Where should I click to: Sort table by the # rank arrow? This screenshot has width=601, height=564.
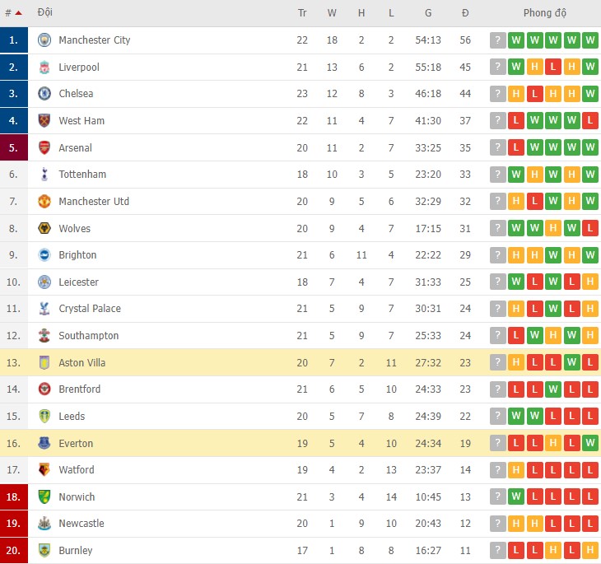[x=18, y=13]
